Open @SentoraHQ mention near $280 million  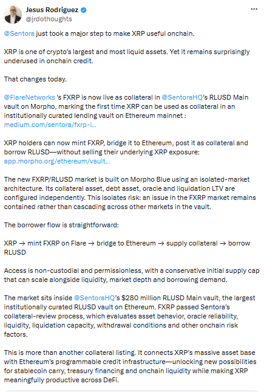tap(95, 298)
